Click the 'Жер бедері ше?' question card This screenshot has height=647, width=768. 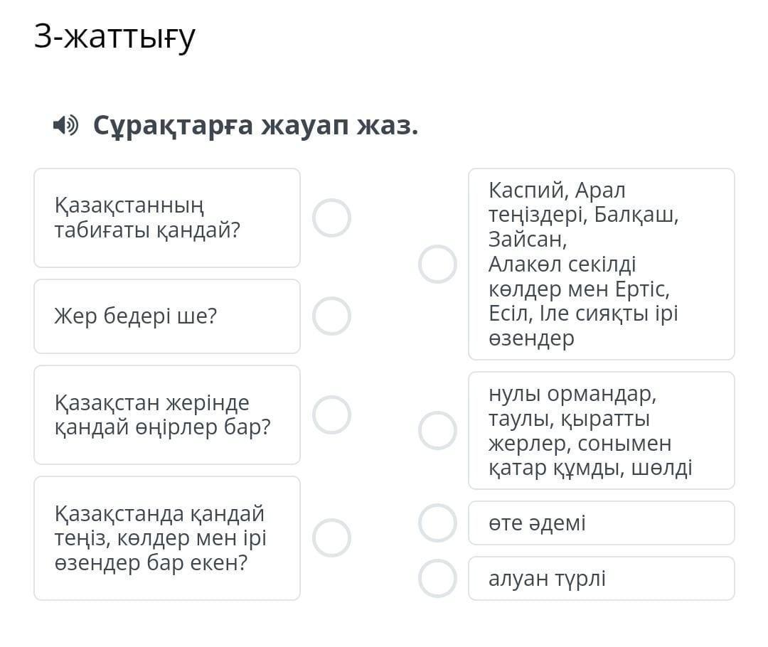point(167,316)
